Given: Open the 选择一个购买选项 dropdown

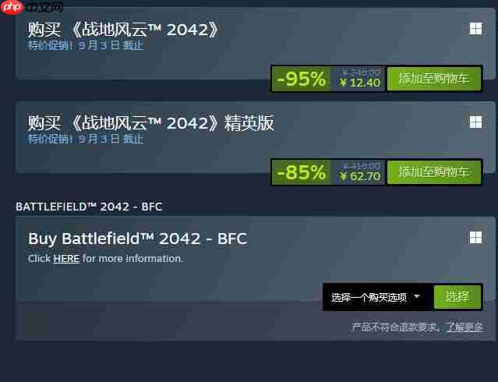Looking at the screenshot, I should (378, 297).
